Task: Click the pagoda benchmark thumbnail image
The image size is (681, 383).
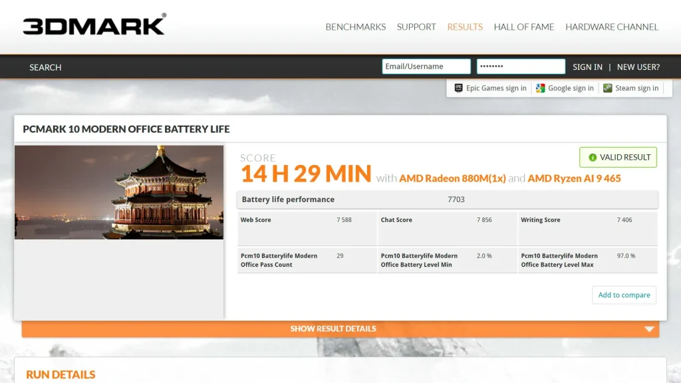Action: coord(119,192)
